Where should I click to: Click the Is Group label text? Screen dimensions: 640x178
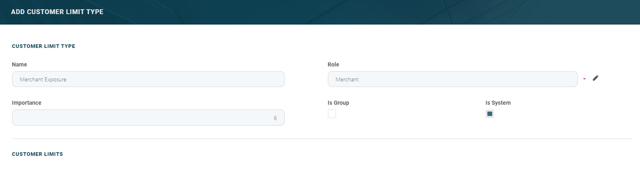click(x=338, y=103)
